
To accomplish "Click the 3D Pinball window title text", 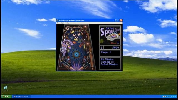I will [x=71, y=20].
